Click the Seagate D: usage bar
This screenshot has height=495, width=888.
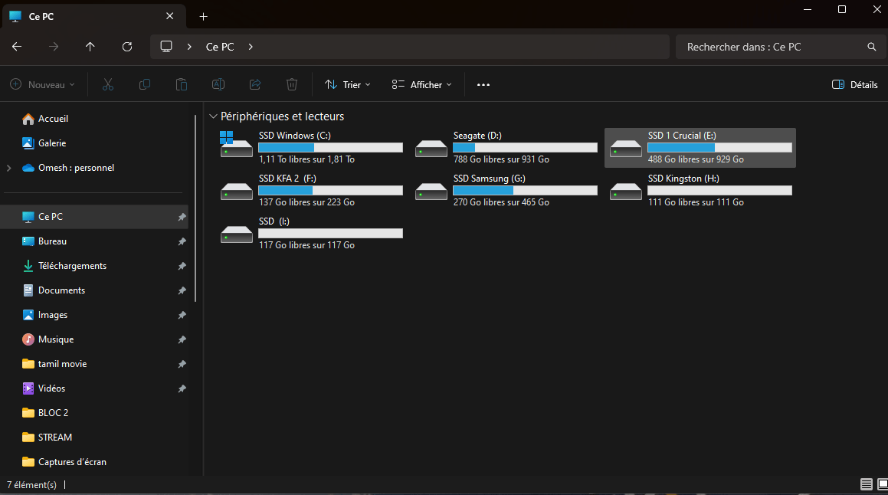(525, 147)
